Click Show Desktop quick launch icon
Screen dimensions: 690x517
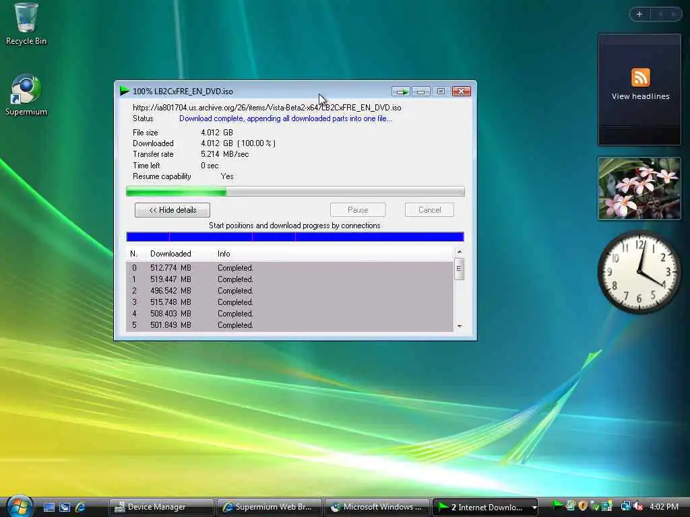49,507
